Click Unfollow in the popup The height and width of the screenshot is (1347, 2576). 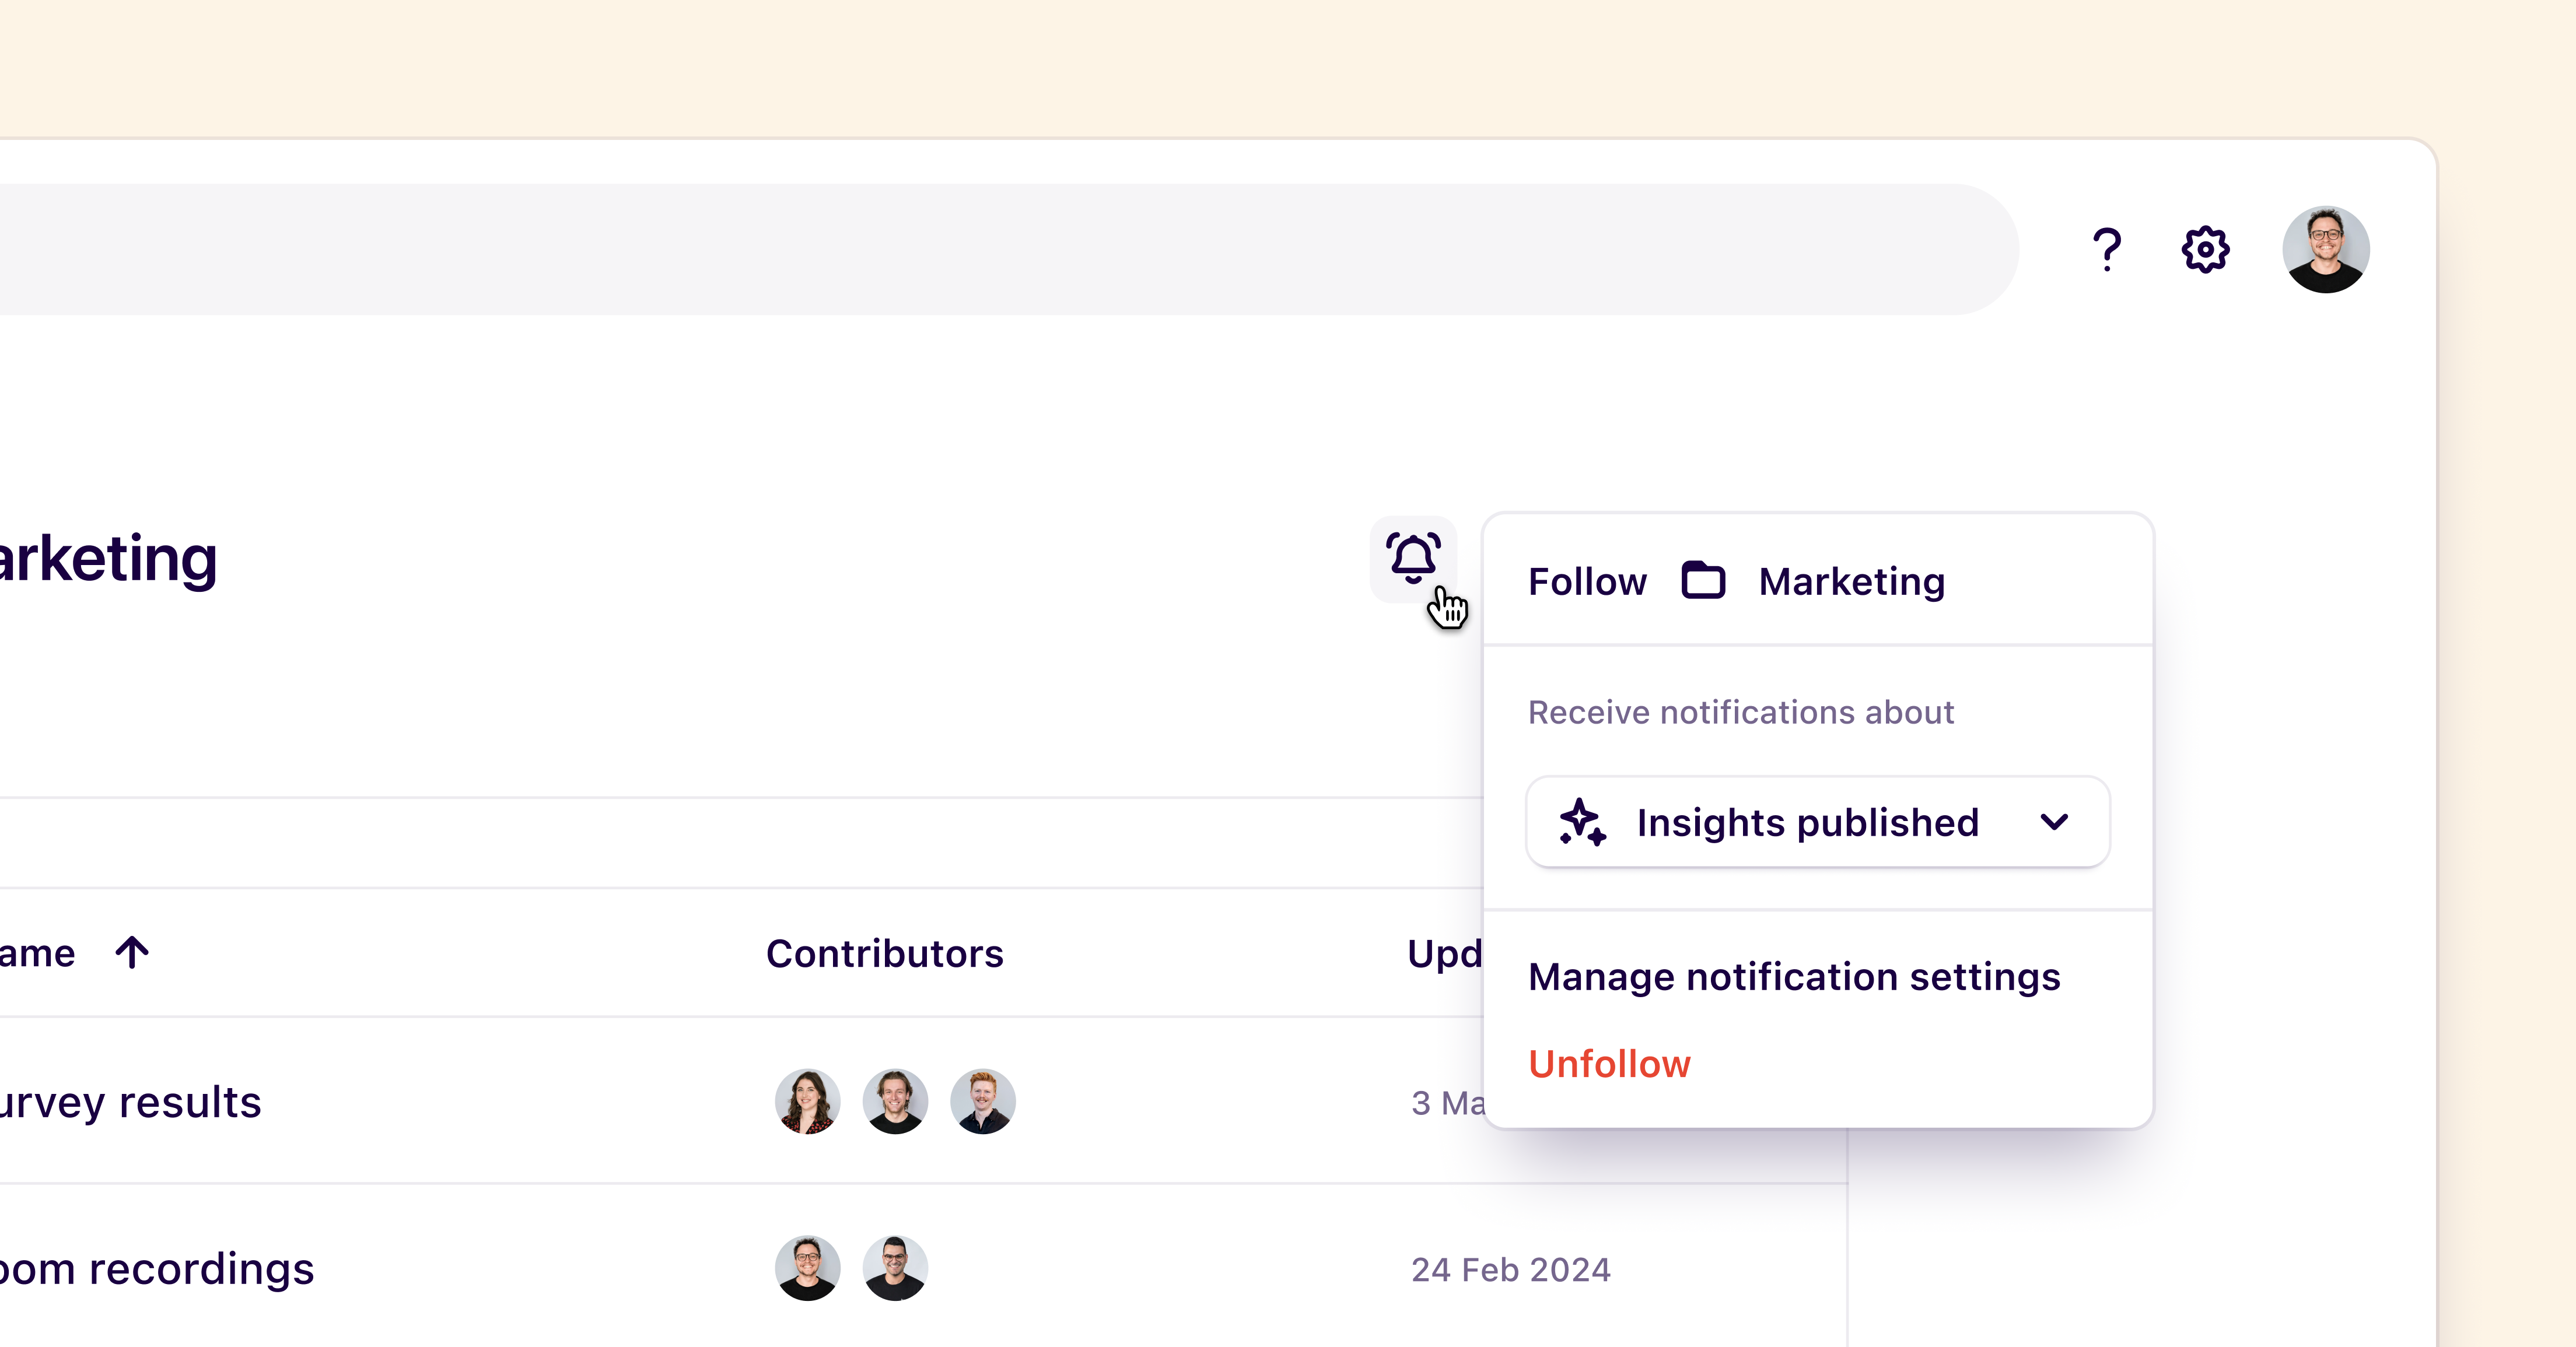(x=1609, y=1063)
